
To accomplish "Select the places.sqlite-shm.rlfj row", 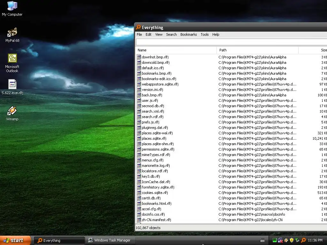I will coord(232,144).
